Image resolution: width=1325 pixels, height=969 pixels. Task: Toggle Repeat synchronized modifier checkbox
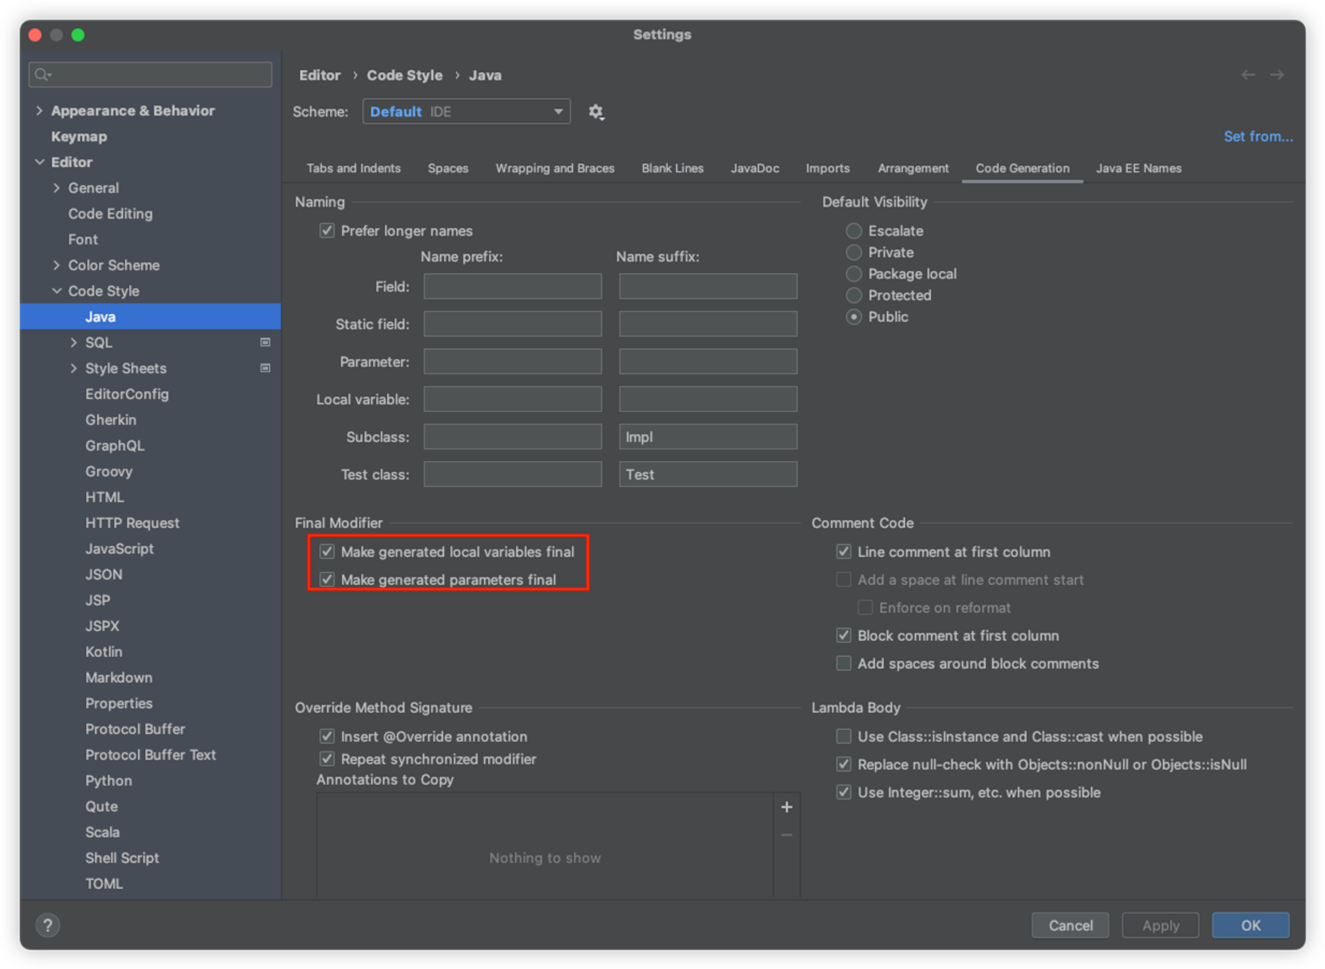pyautogui.click(x=327, y=758)
